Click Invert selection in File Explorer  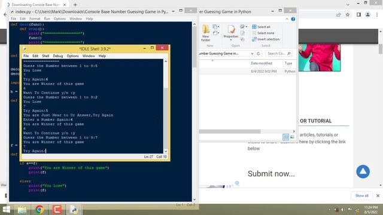point(266,39)
